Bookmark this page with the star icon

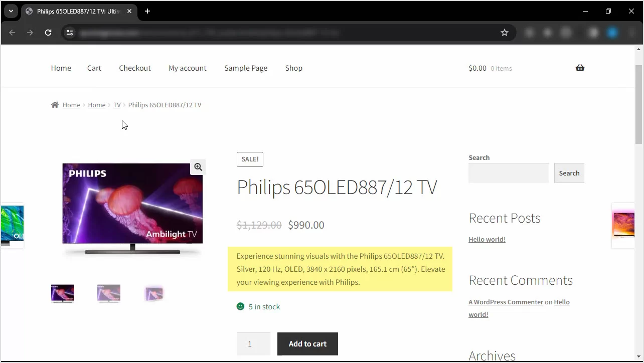(504, 33)
